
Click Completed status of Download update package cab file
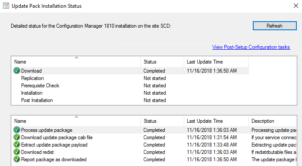click(x=154, y=137)
